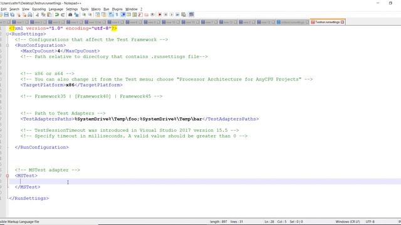The height and width of the screenshot is (225, 401).
Task: Start macro recording with red button
Action: coord(160,14)
